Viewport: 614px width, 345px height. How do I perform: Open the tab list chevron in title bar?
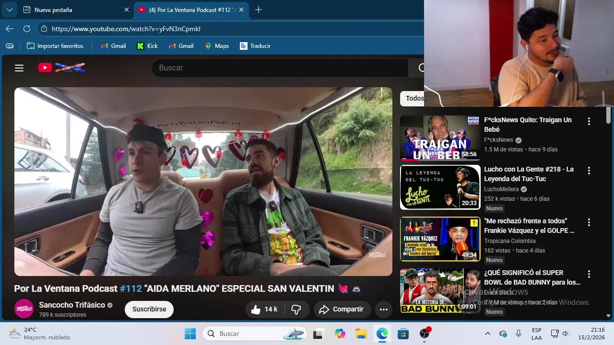[9, 10]
